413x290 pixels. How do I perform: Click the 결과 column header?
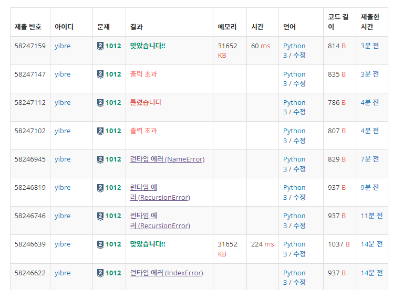[x=137, y=27]
